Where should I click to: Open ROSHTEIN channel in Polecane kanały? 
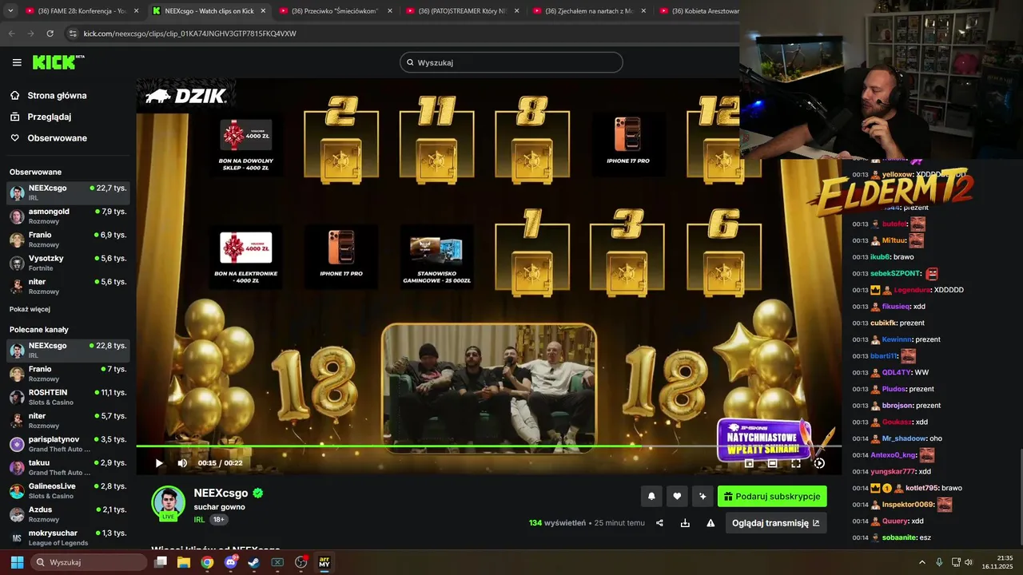pos(68,397)
